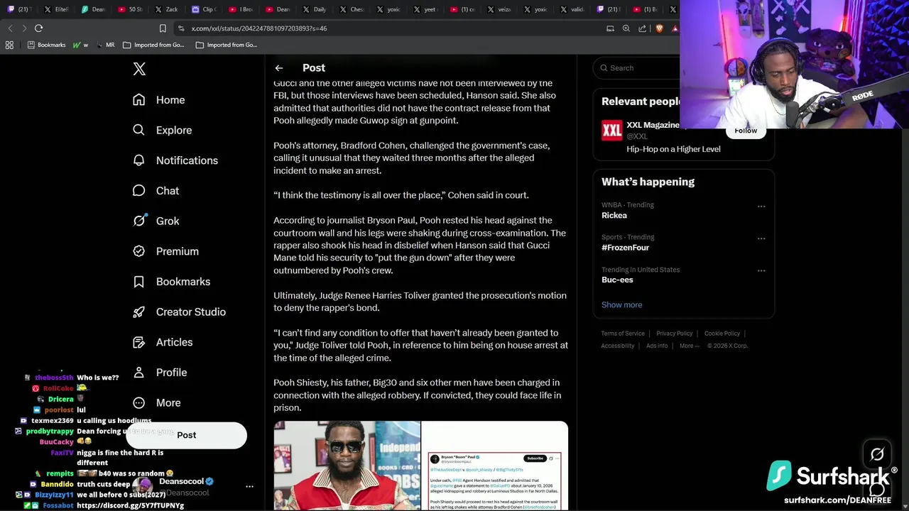The height and width of the screenshot is (511, 909).
Task: Open Notifications in the sidebar
Action: 175,160
